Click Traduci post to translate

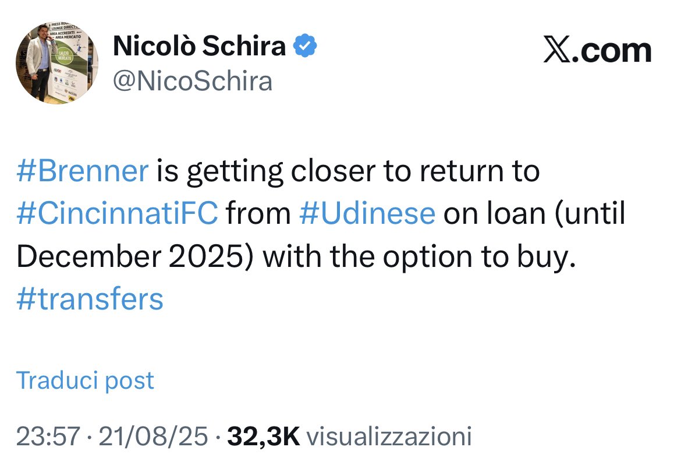click(x=85, y=381)
